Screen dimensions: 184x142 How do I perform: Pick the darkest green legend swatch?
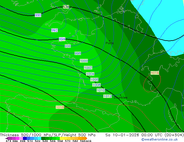(x=43, y=138)
